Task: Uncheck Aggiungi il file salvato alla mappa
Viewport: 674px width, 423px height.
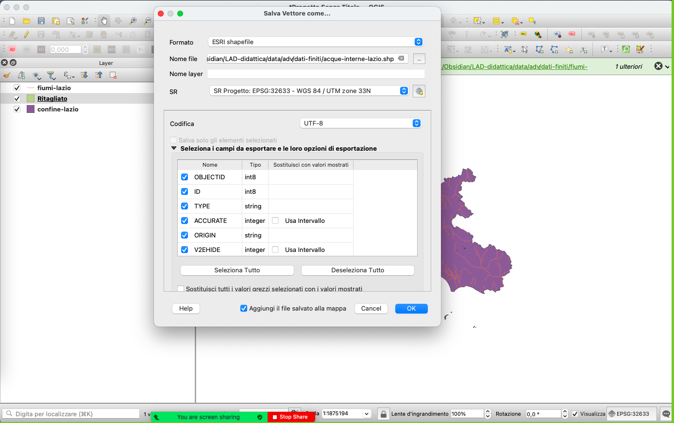Action: pyautogui.click(x=244, y=308)
